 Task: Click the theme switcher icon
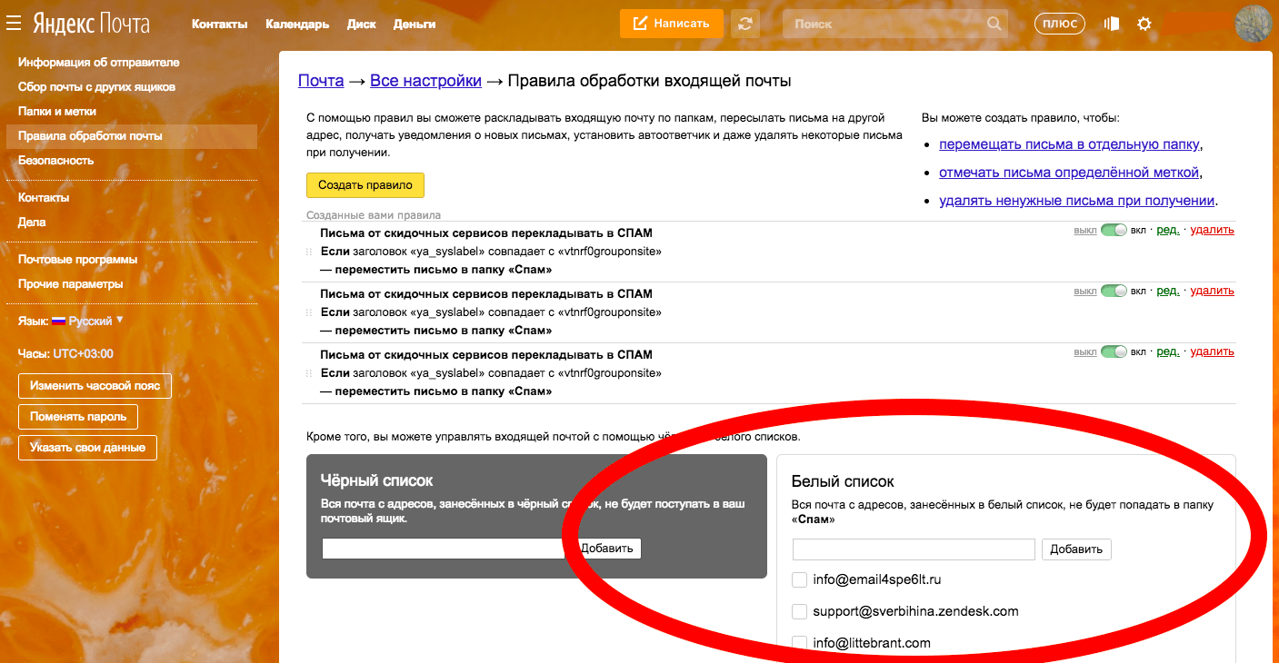point(1112,24)
